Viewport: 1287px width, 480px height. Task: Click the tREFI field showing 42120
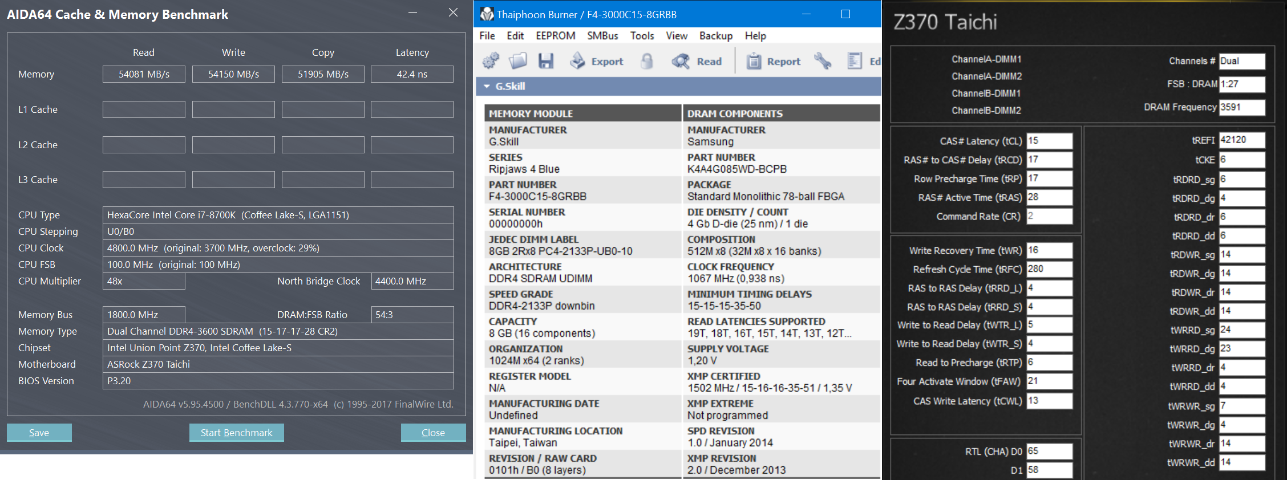(1242, 140)
